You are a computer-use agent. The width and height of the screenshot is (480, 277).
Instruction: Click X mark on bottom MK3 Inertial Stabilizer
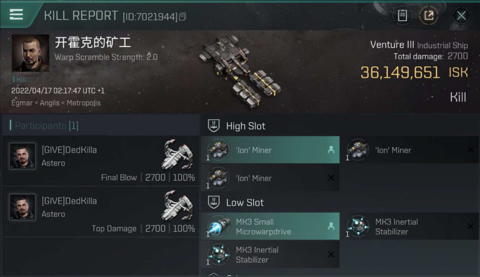[x=331, y=254]
